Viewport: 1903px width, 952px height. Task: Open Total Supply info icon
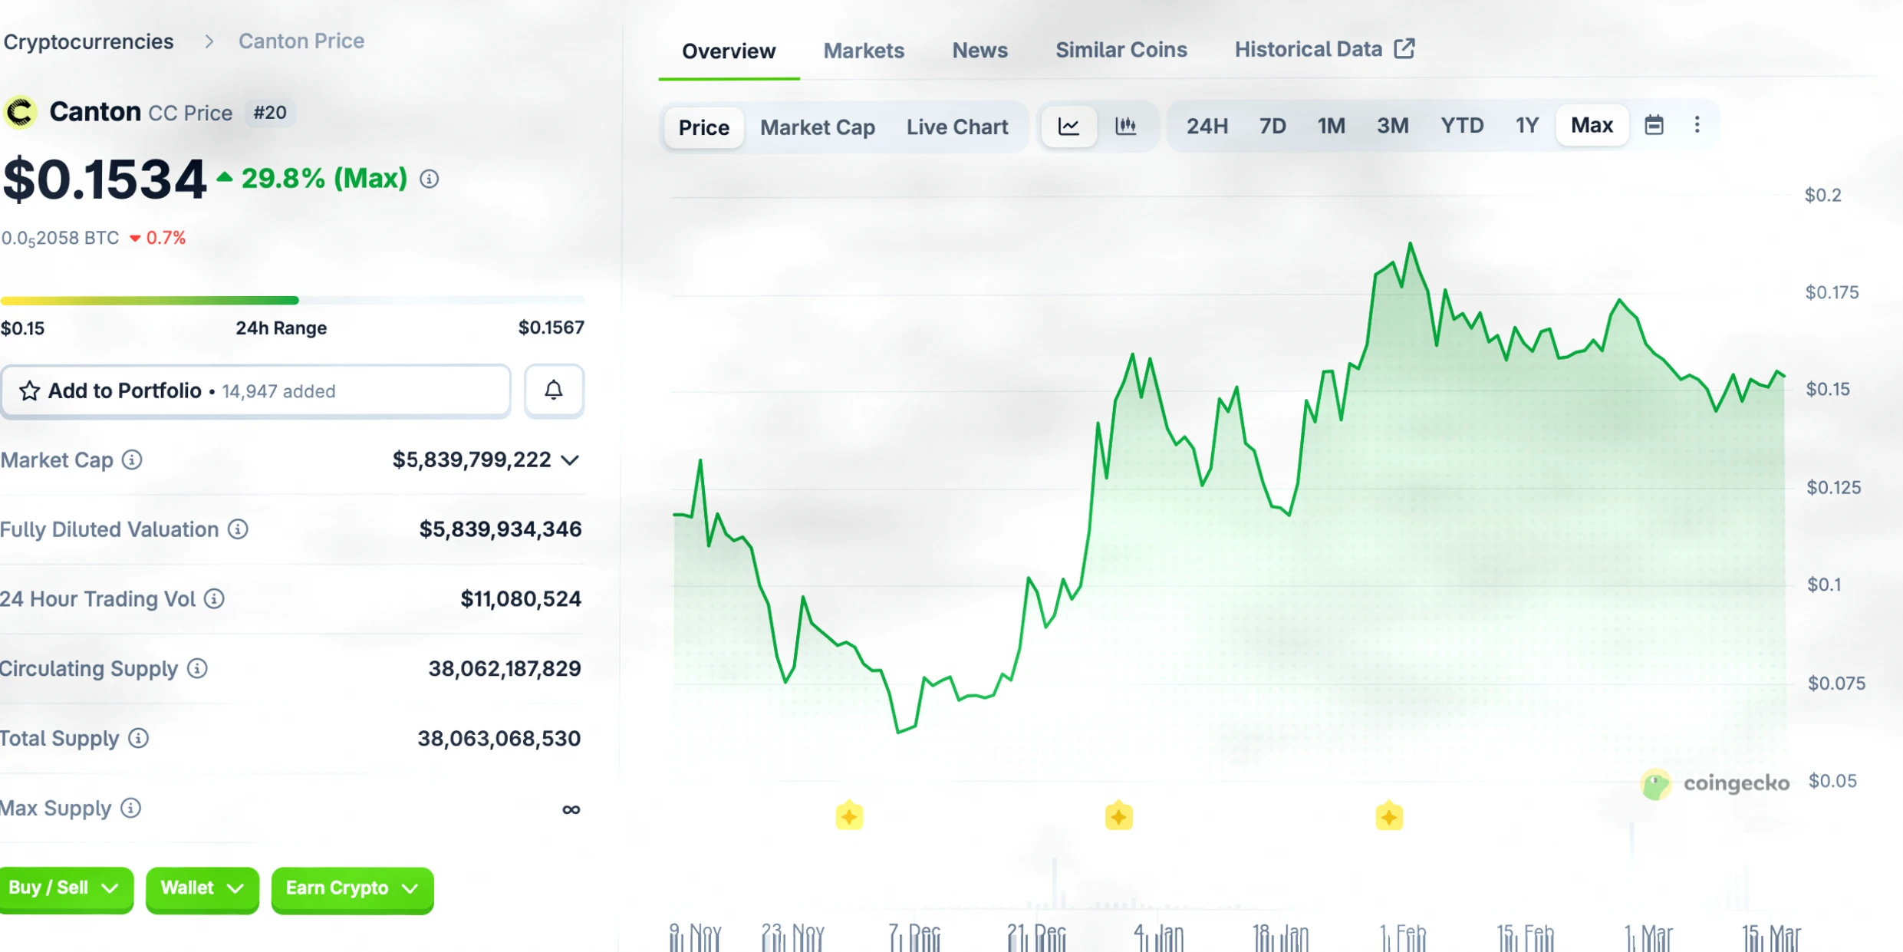[138, 738]
